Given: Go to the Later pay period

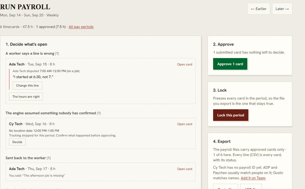Looking at the screenshot, I should [282, 9].
